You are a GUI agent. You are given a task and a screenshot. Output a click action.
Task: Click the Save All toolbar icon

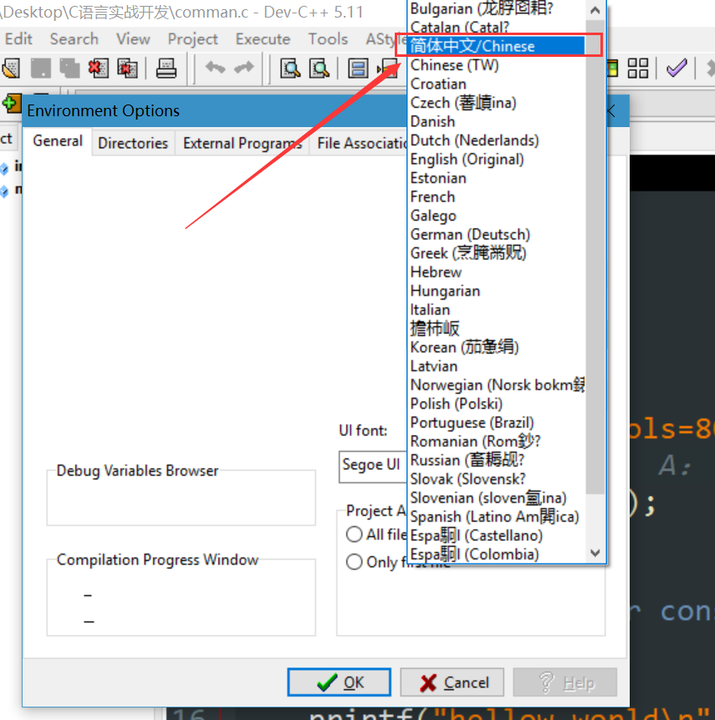69,69
